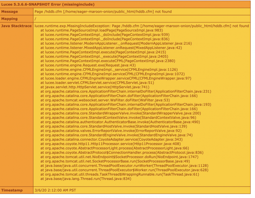
Task: Select the StandardHostValve.invoke line
Action: pyautogui.click(x=114, y=126)
